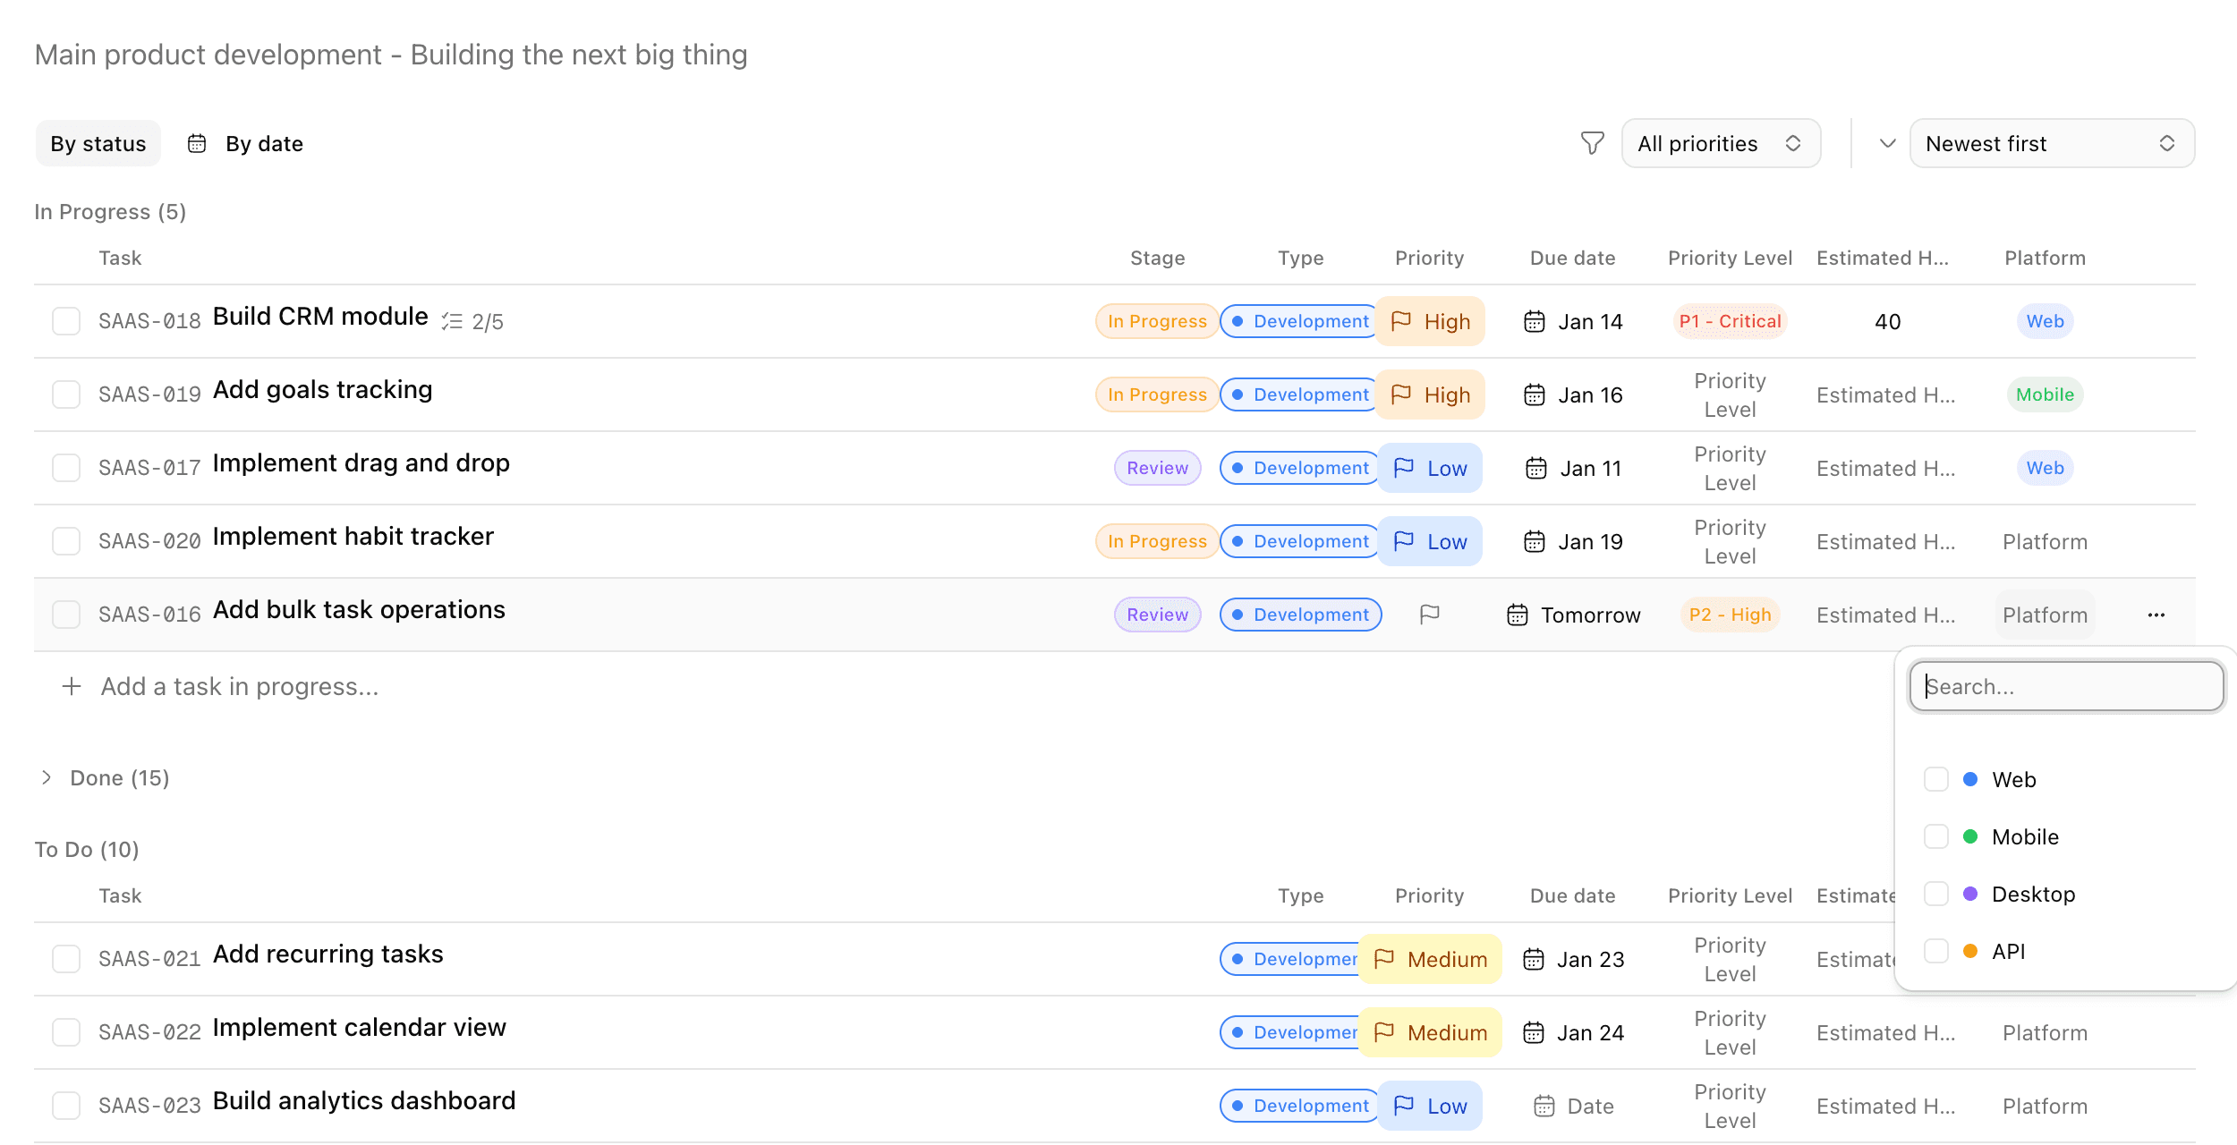Click the search field in the platform dropdown
Screen dimensions: 2237x1145
[2065, 686]
